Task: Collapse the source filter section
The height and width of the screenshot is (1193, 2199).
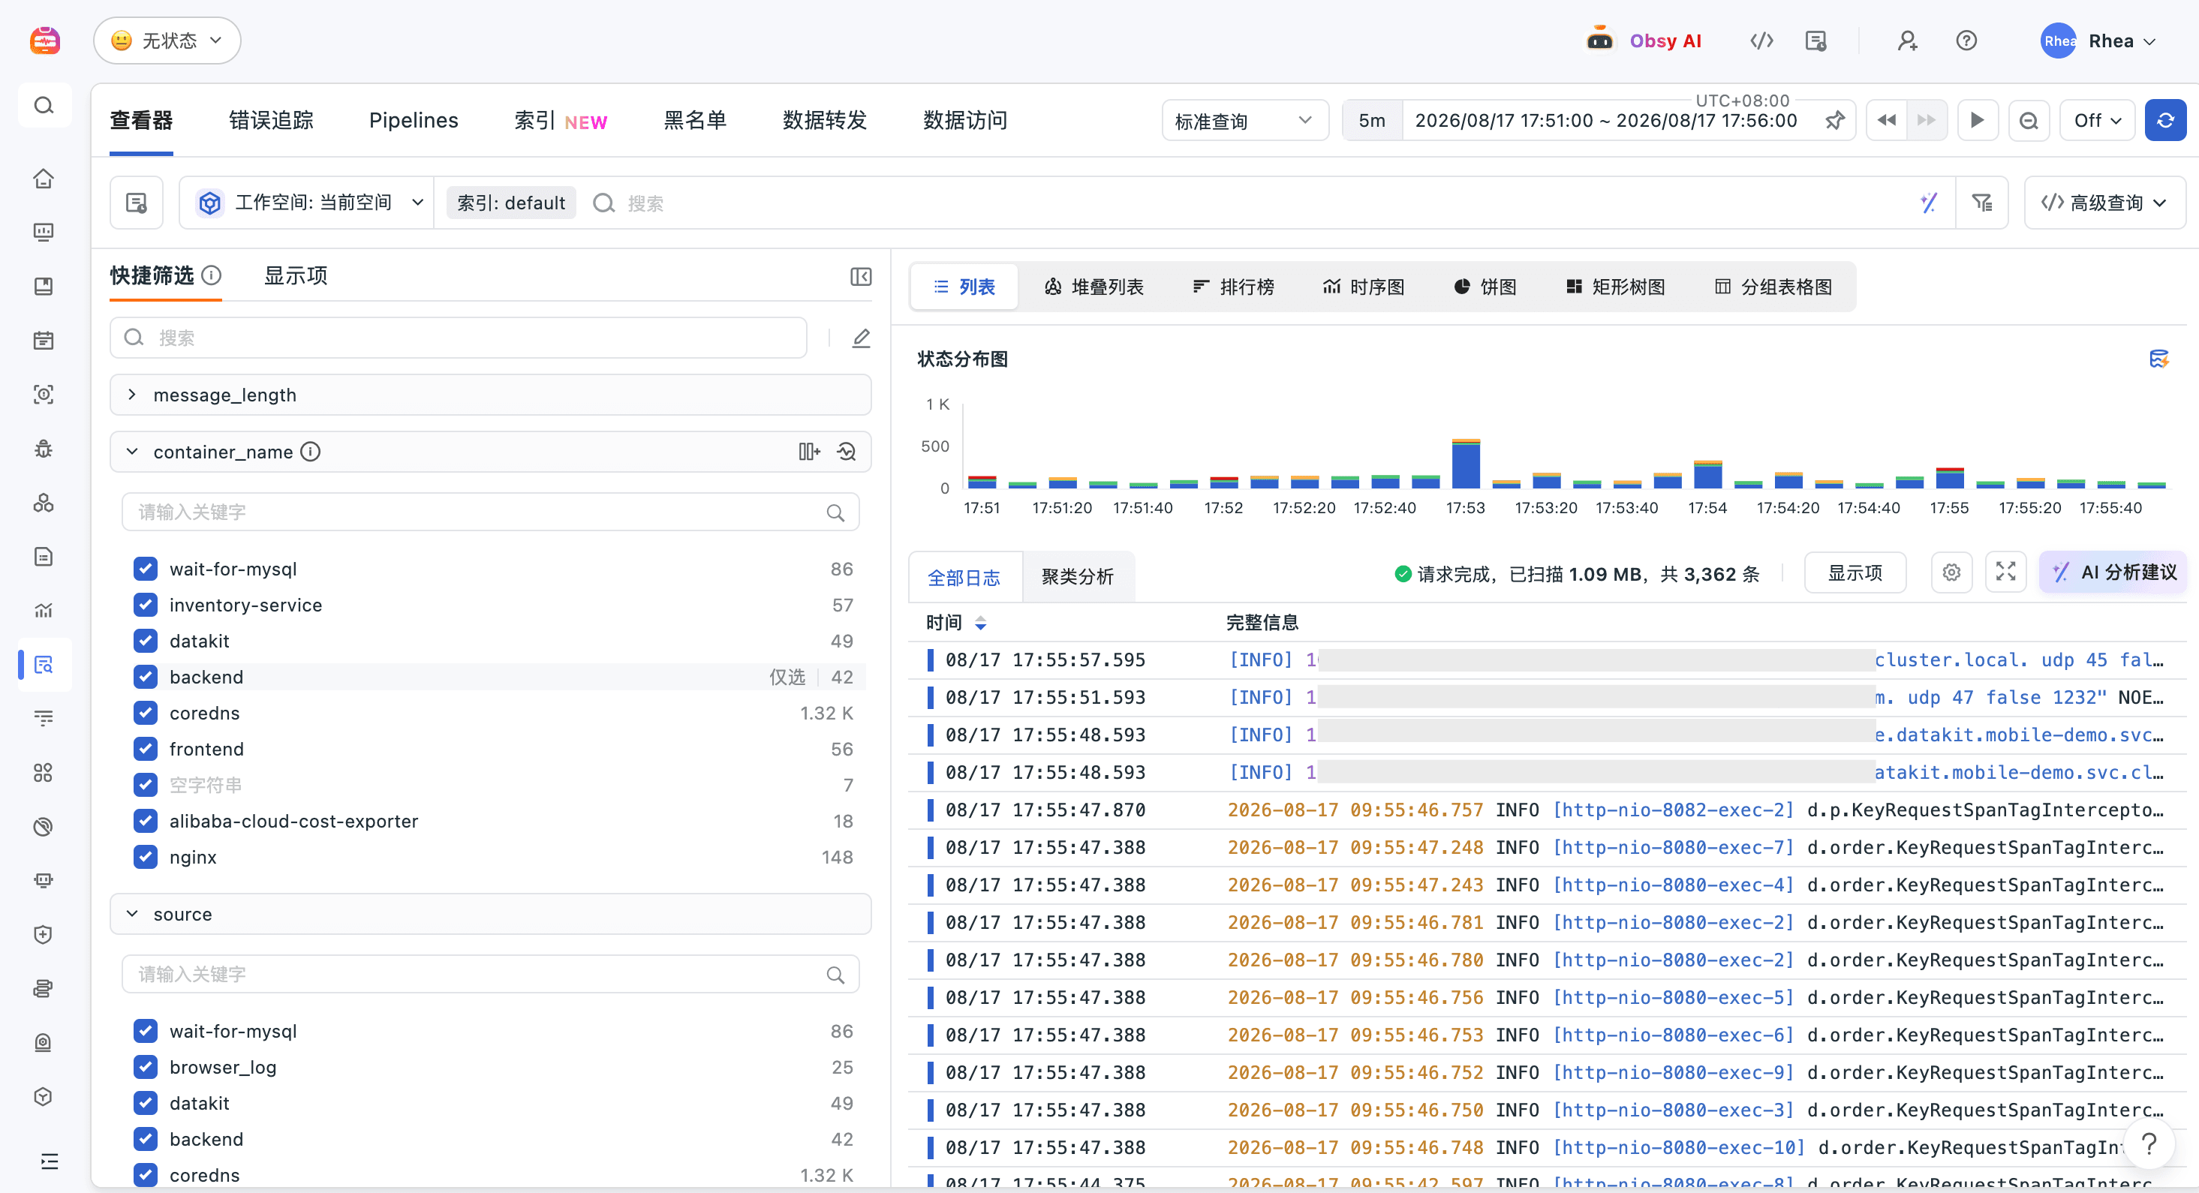Action: point(132,914)
